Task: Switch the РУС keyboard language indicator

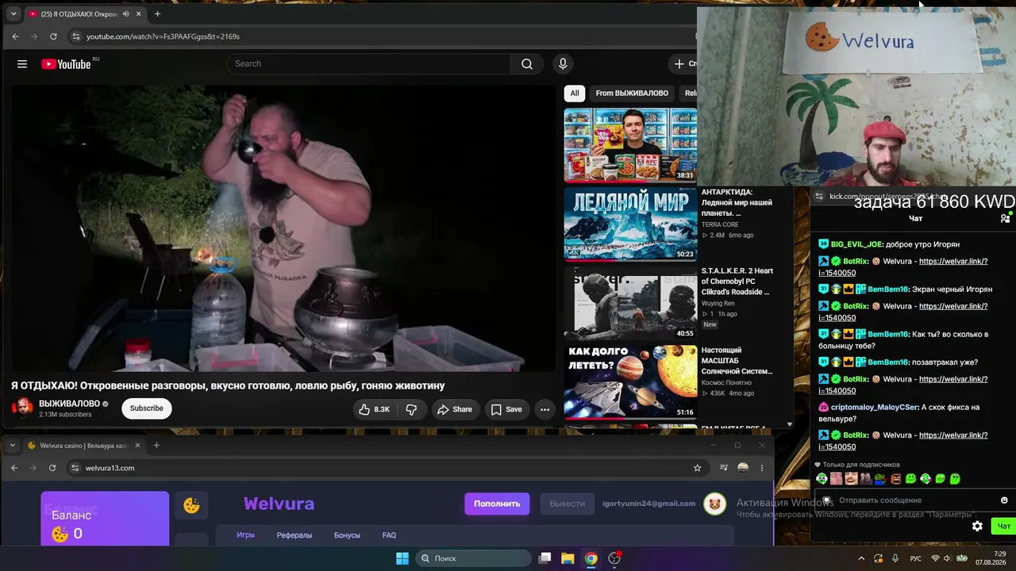Action: (x=915, y=558)
